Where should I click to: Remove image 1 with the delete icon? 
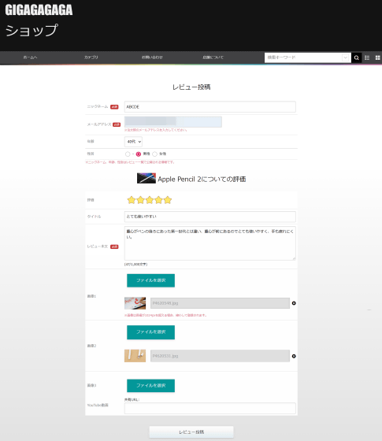294,303
